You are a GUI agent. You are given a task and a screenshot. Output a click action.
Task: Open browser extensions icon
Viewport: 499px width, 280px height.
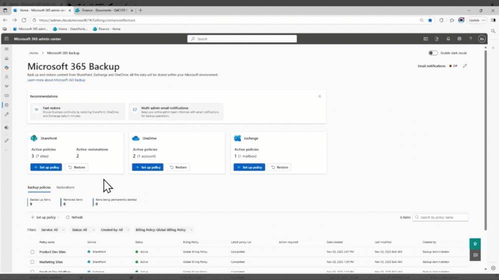pos(441,20)
